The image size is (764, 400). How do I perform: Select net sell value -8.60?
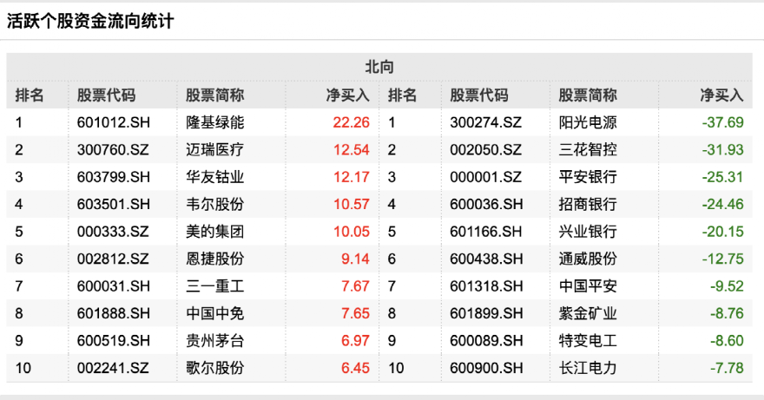pos(727,340)
